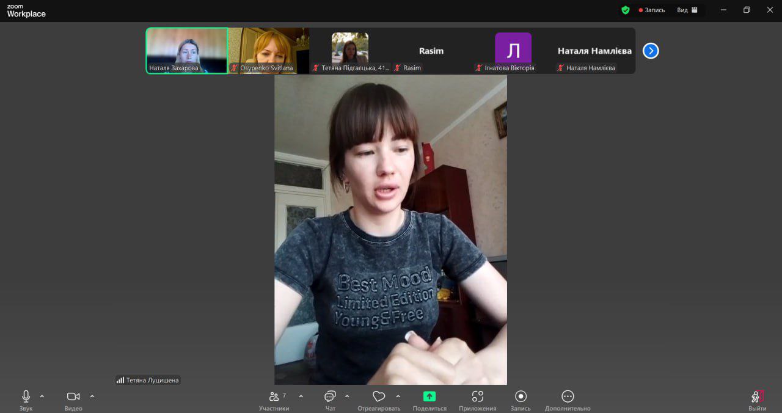Click the Отреагировать heart reactions icon
Image resolution: width=782 pixels, height=413 pixels.
379,397
